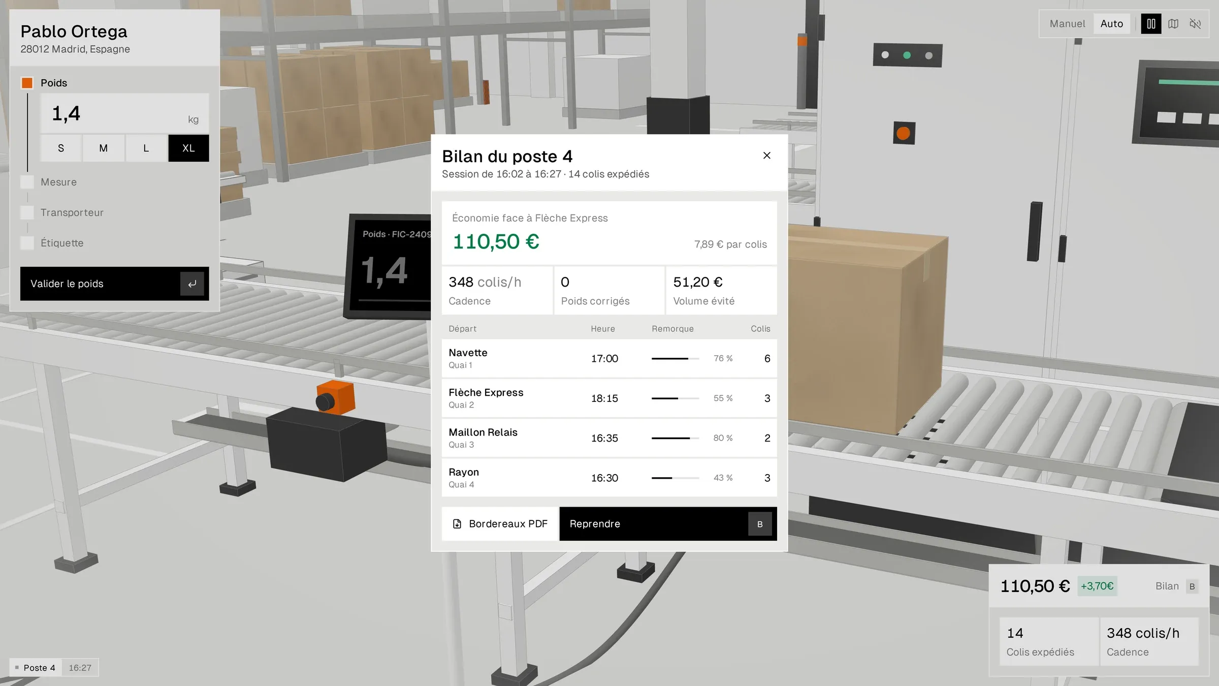Screen dimensions: 1219x686
Task: Click the 110,50 € savings amount in dialog
Action: click(x=496, y=242)
